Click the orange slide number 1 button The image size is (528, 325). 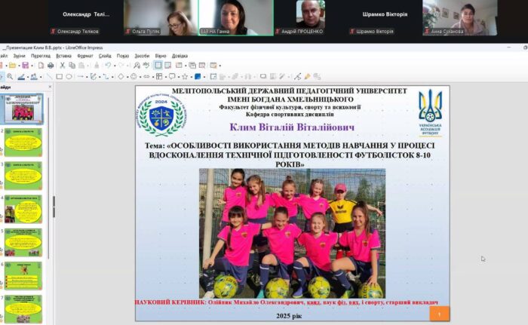[x=439, y=313]
